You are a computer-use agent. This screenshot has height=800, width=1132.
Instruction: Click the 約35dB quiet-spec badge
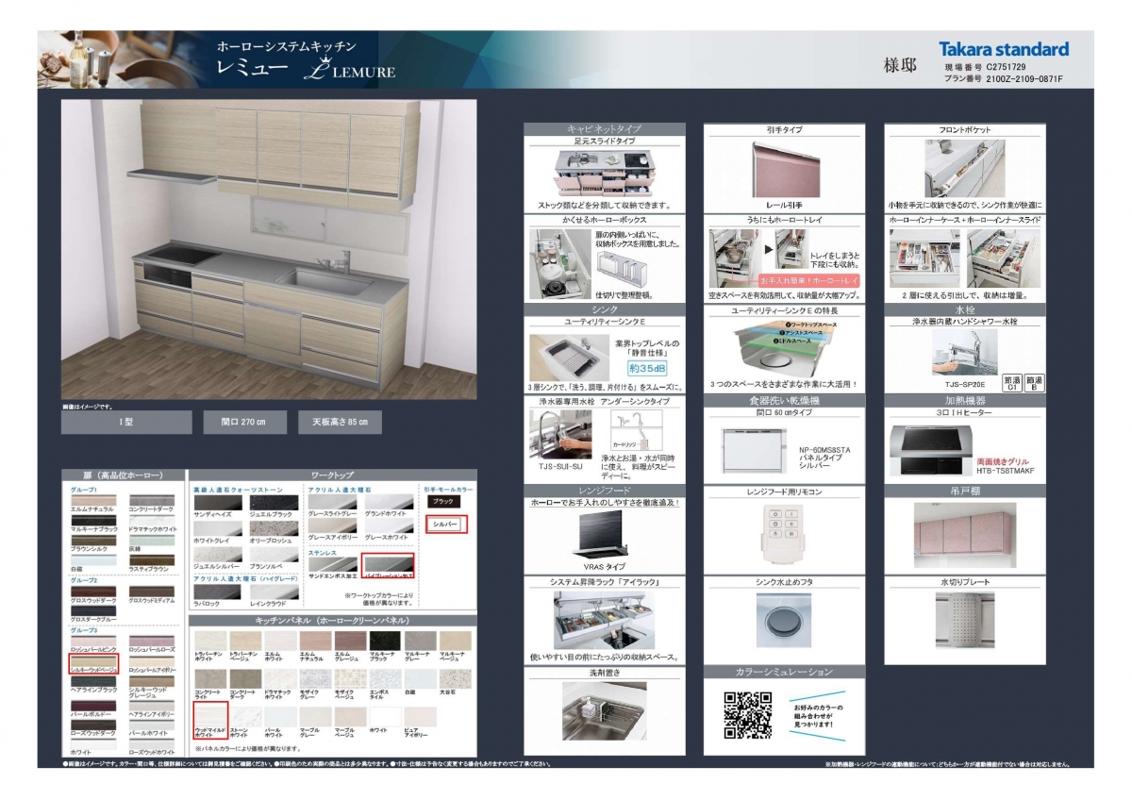(x=646, y=369)
